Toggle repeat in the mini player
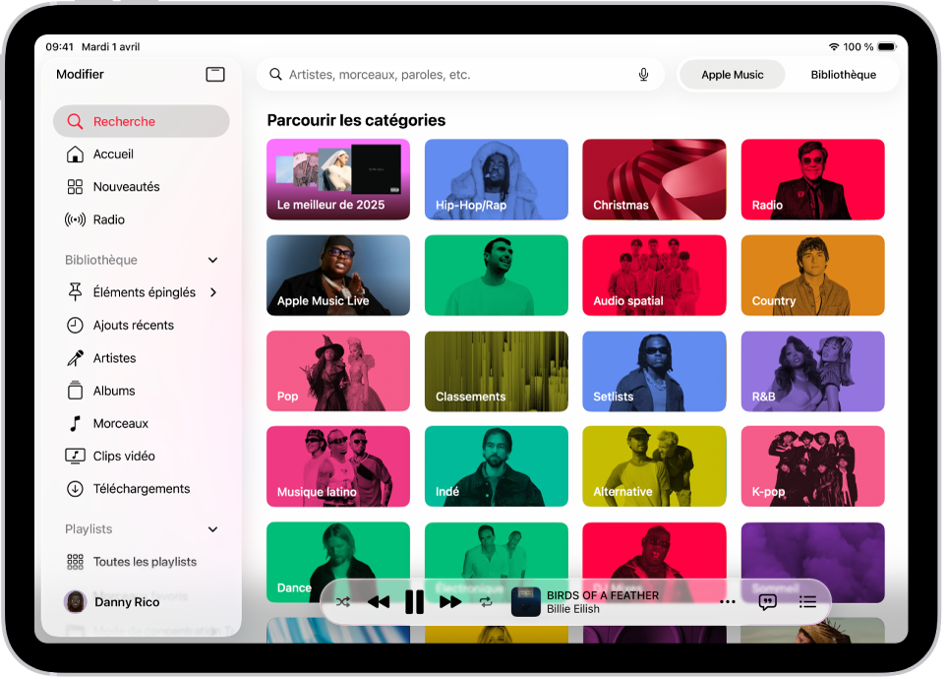This screenshot has height=678, width=947. 486,602
